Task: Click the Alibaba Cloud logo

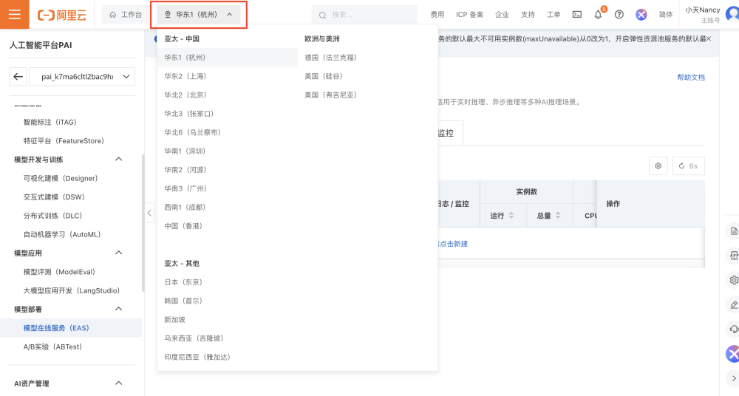Action: [62, 15]
